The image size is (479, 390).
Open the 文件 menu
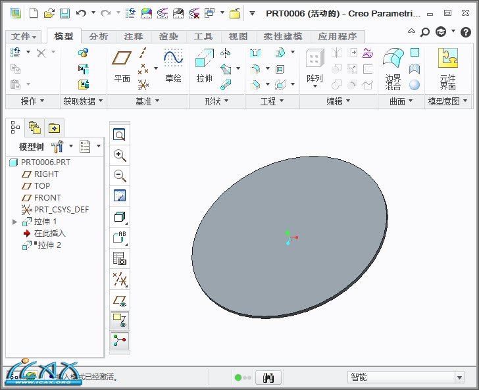pos(24,37)
